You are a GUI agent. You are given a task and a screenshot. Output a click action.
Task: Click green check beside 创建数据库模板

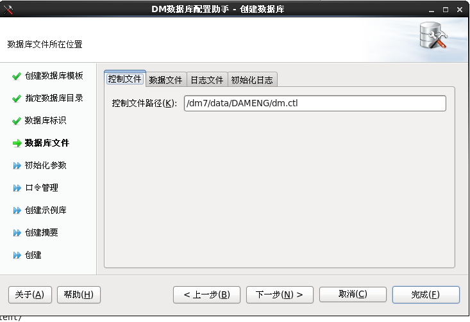pyautogui.click(x=17, y=76)
